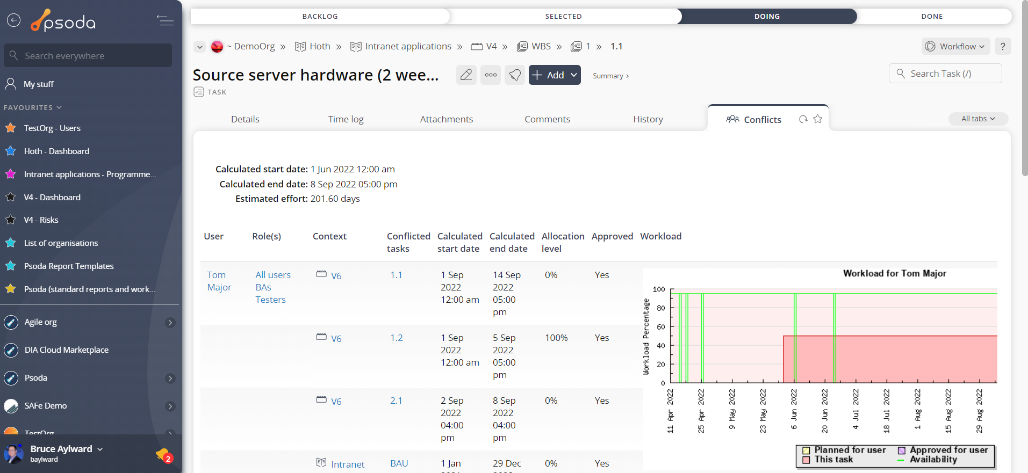Click the orange star beside TestOrg - Users
The width and height of the screenshot is (1028, 473).
[x=10, y=128]
